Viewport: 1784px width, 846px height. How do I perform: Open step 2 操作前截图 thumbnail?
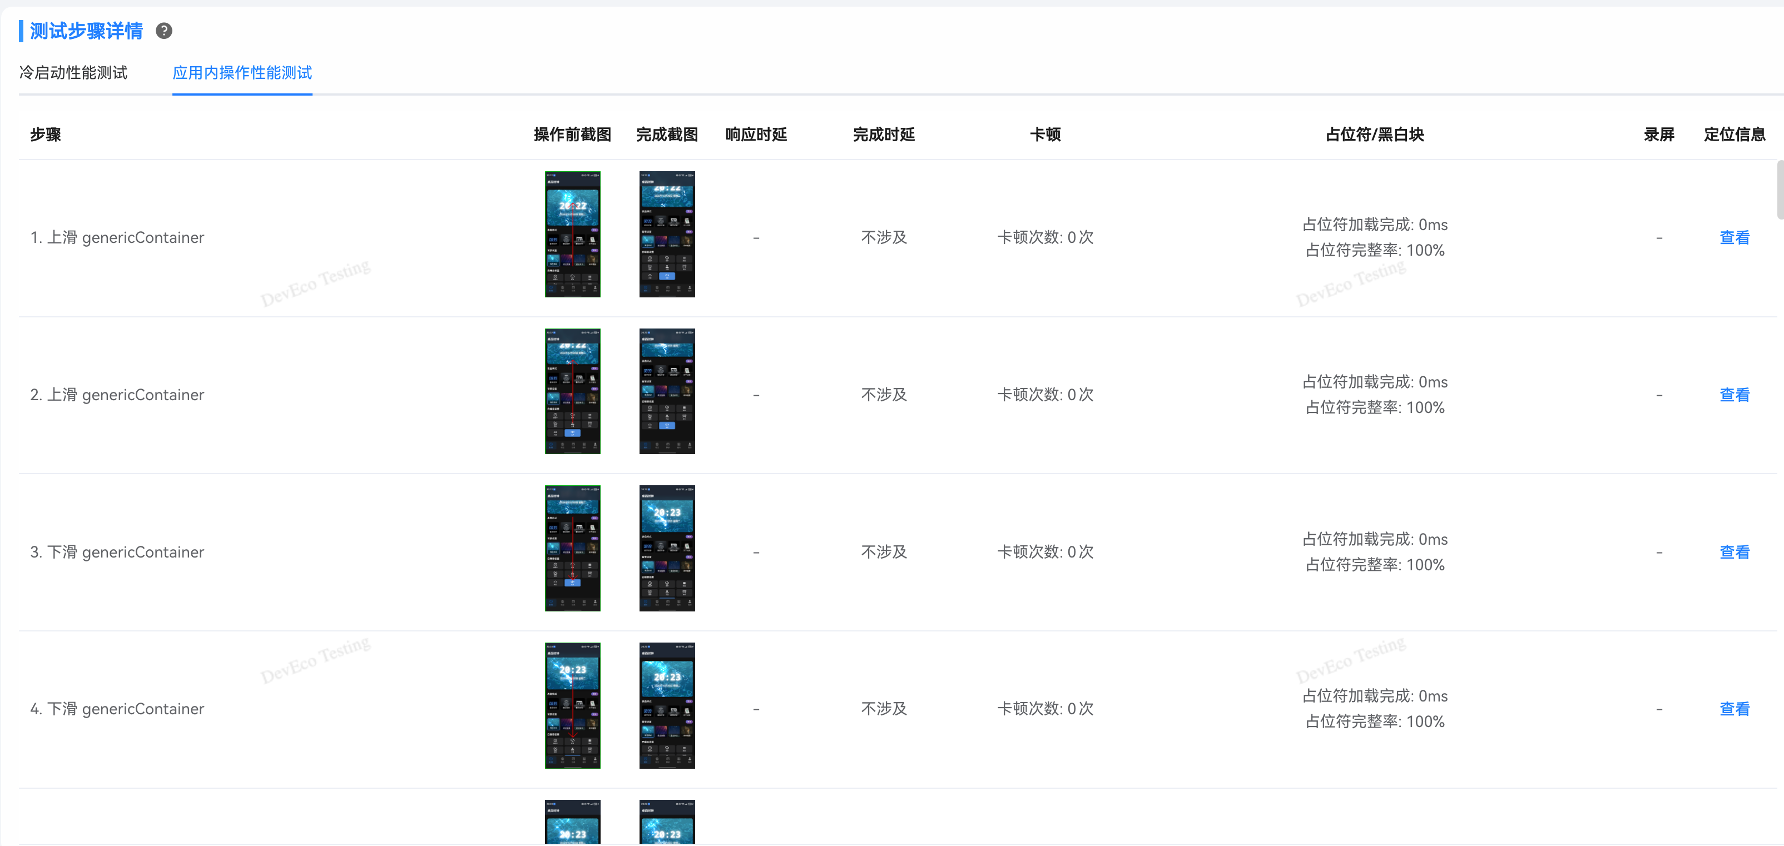[x=573, y=391]
